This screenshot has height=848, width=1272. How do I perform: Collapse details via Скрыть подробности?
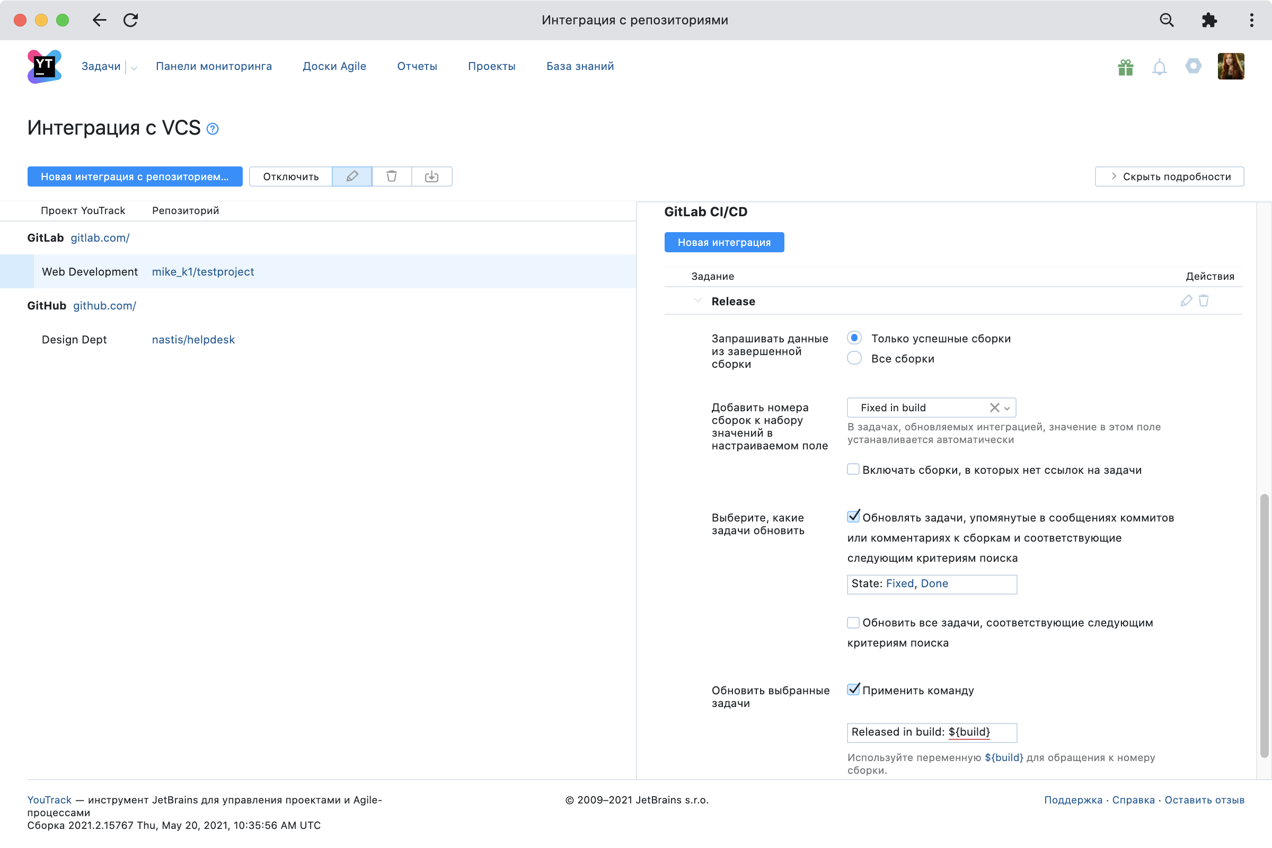coord(1169,176)
